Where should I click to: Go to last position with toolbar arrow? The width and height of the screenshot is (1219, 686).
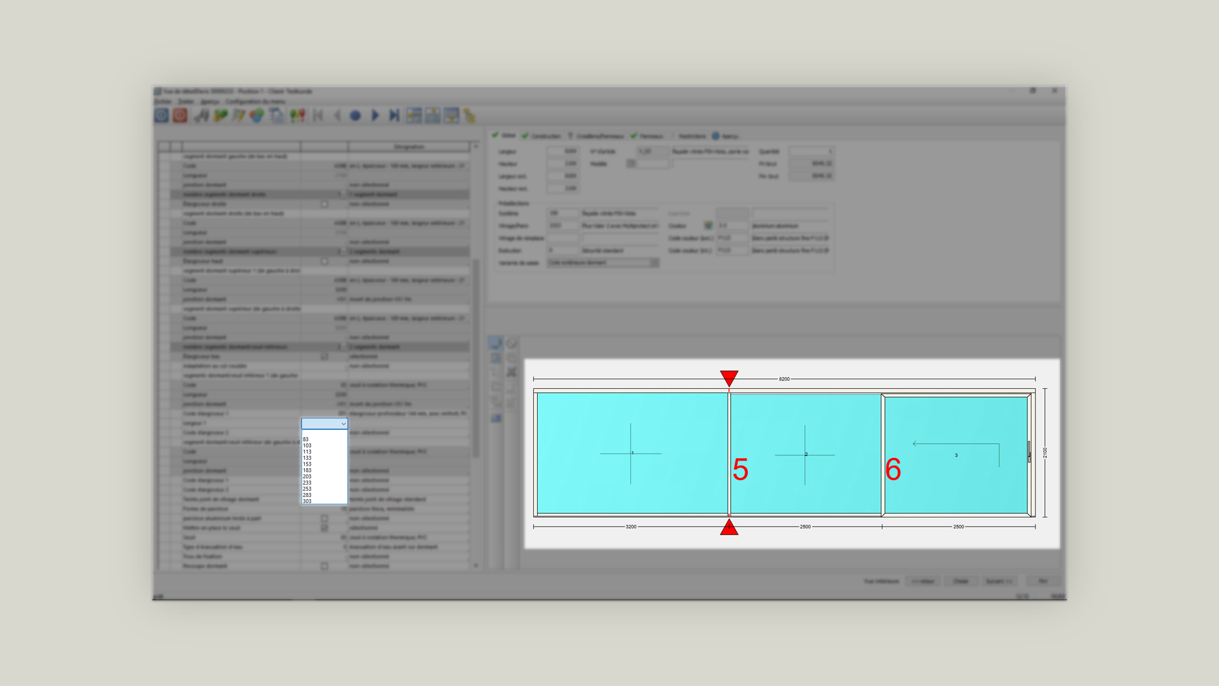394,116
